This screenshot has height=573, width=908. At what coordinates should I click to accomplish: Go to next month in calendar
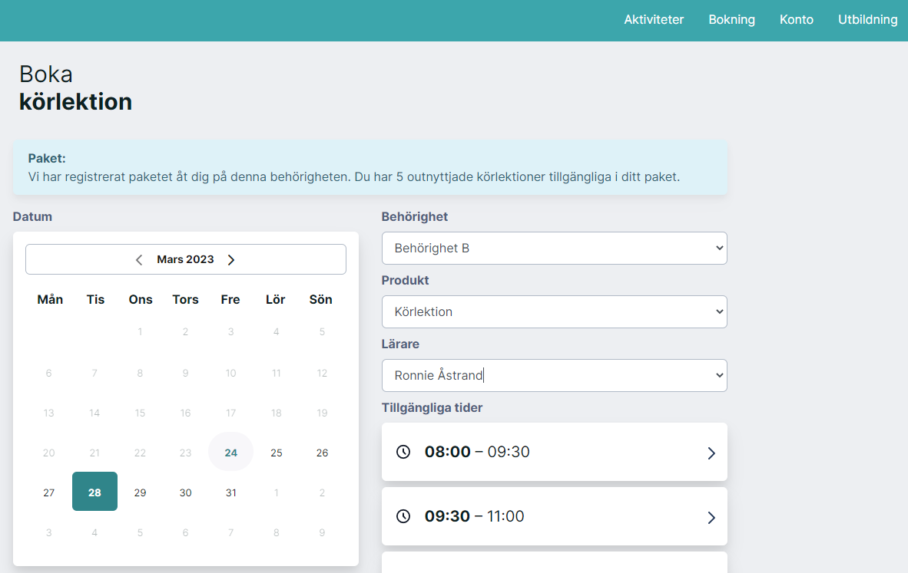[231, 259]
